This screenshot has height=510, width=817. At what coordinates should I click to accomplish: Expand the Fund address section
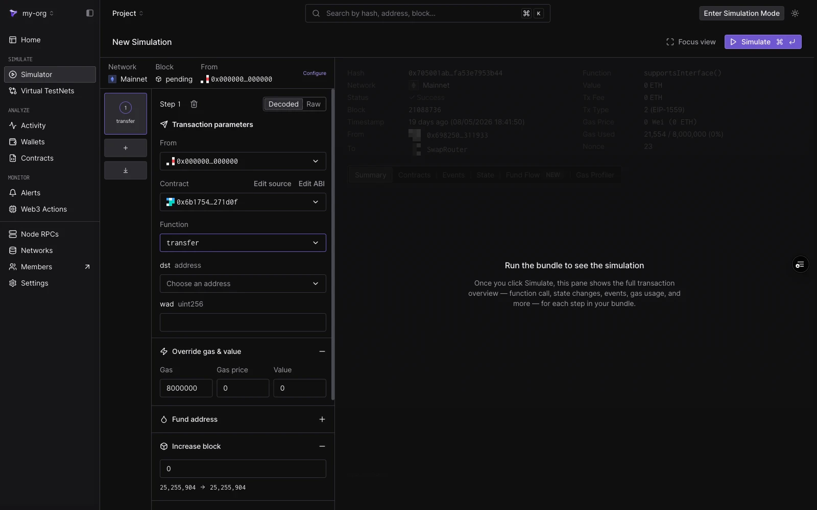(x=322, y=419)
